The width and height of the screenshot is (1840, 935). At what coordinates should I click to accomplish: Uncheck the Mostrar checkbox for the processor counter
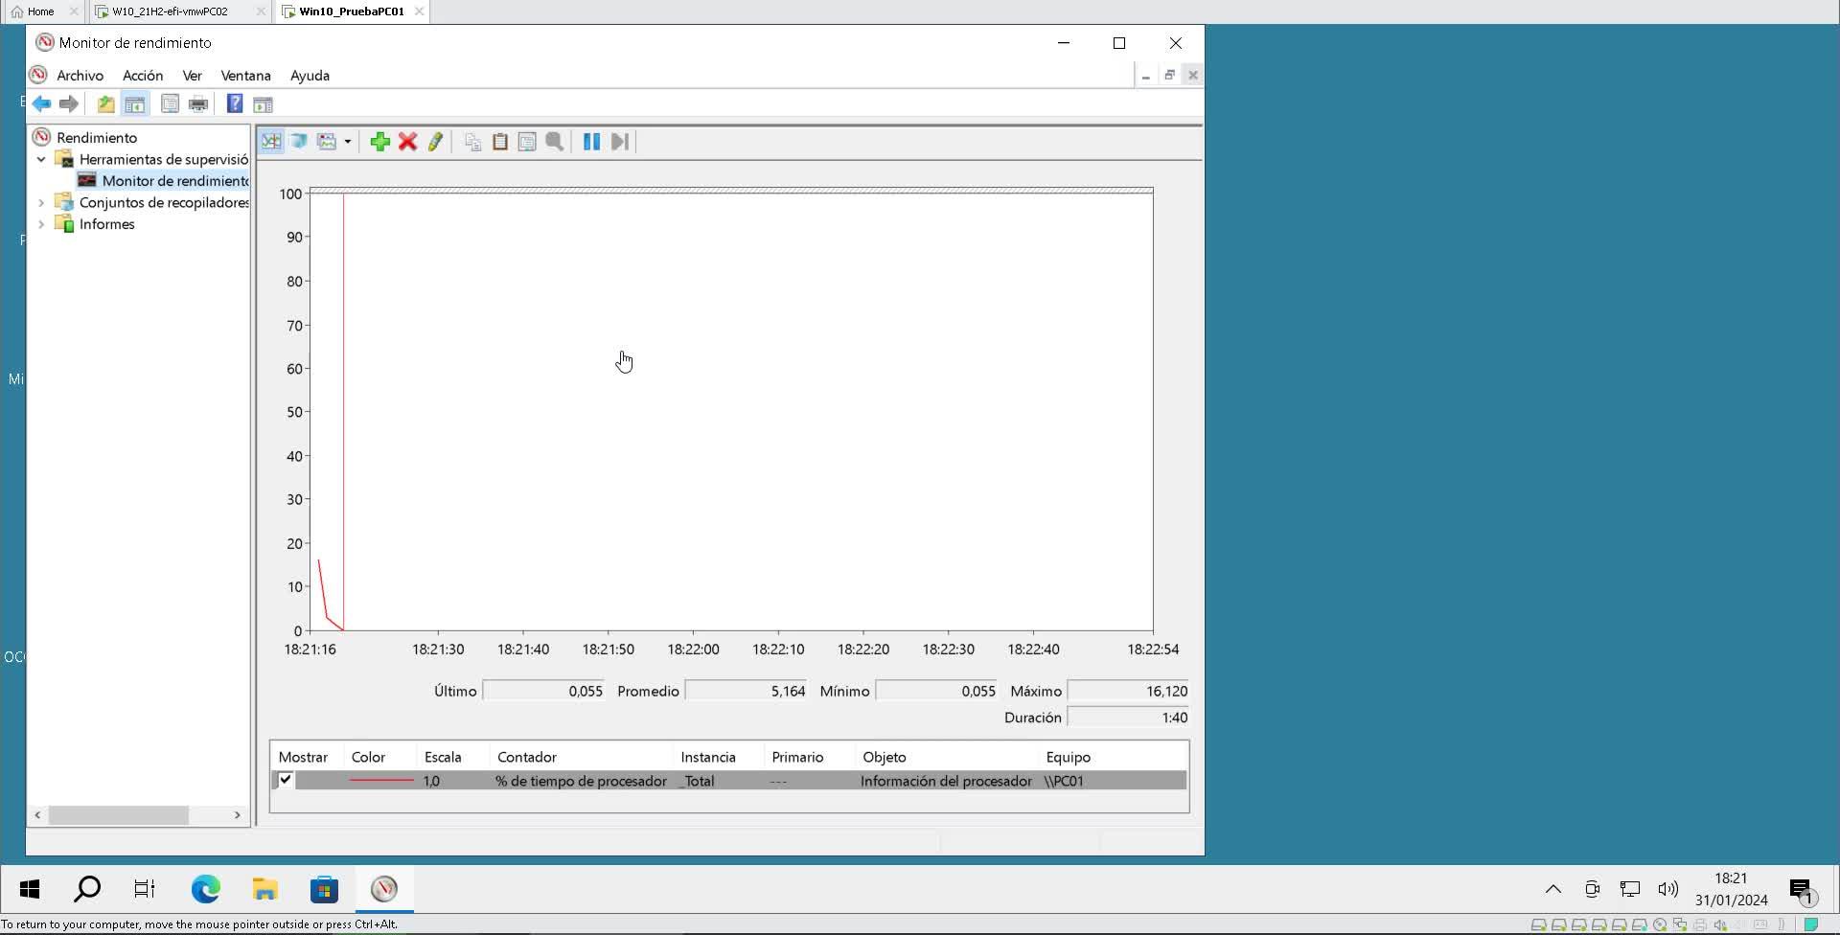click(x=286, y=781)
